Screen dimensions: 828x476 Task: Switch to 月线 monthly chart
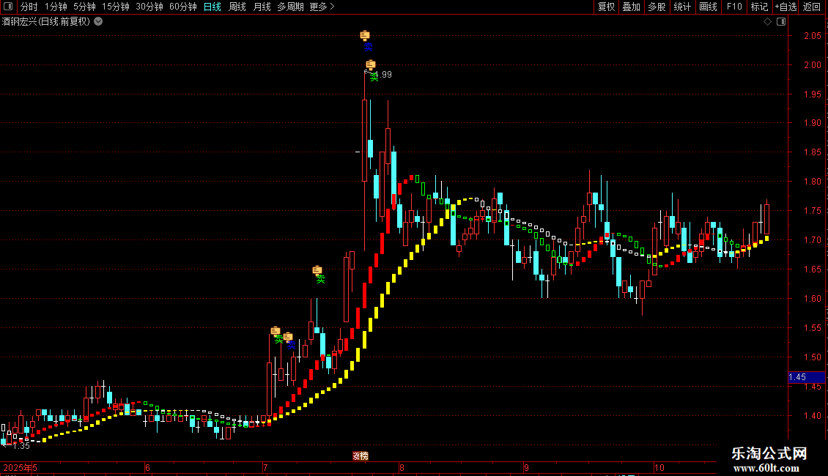click(x=262, y=7)
